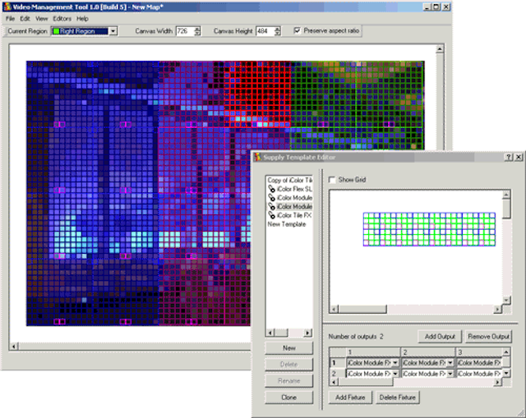
Task: Click the lock icon beside iColor Tile FX
Action: (x=271, y=215)
